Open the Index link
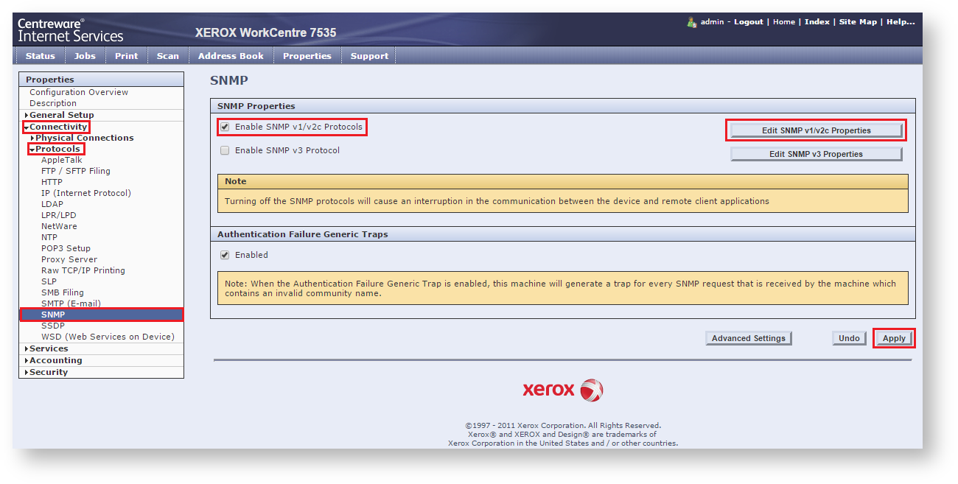The image size is (958, 484). pos(817,22)
